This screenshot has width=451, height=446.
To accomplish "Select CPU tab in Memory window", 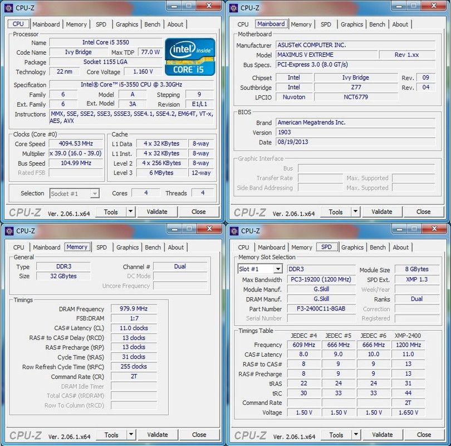I will coord(19,248).
